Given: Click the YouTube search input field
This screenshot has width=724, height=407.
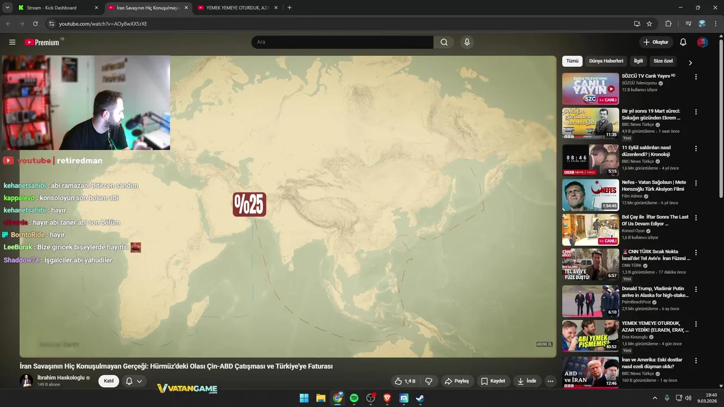Looking at the screenshot, I should pos(342,42).
